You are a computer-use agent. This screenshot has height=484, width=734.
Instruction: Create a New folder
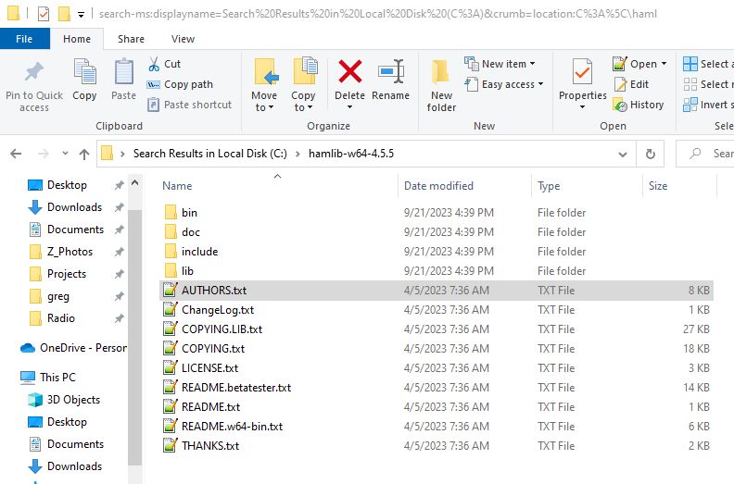441,86
